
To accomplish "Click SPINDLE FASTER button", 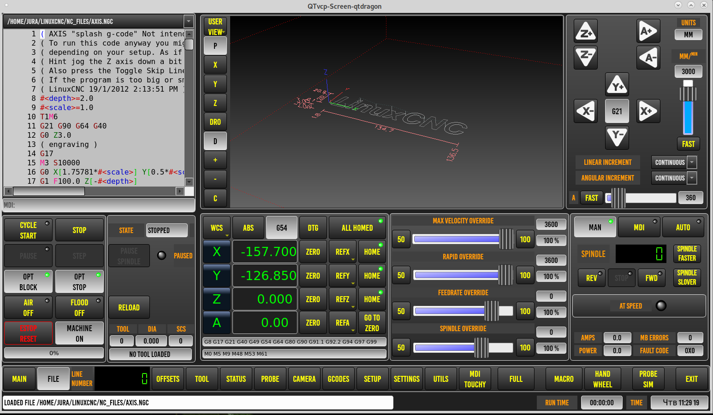I will click(687, 253).
